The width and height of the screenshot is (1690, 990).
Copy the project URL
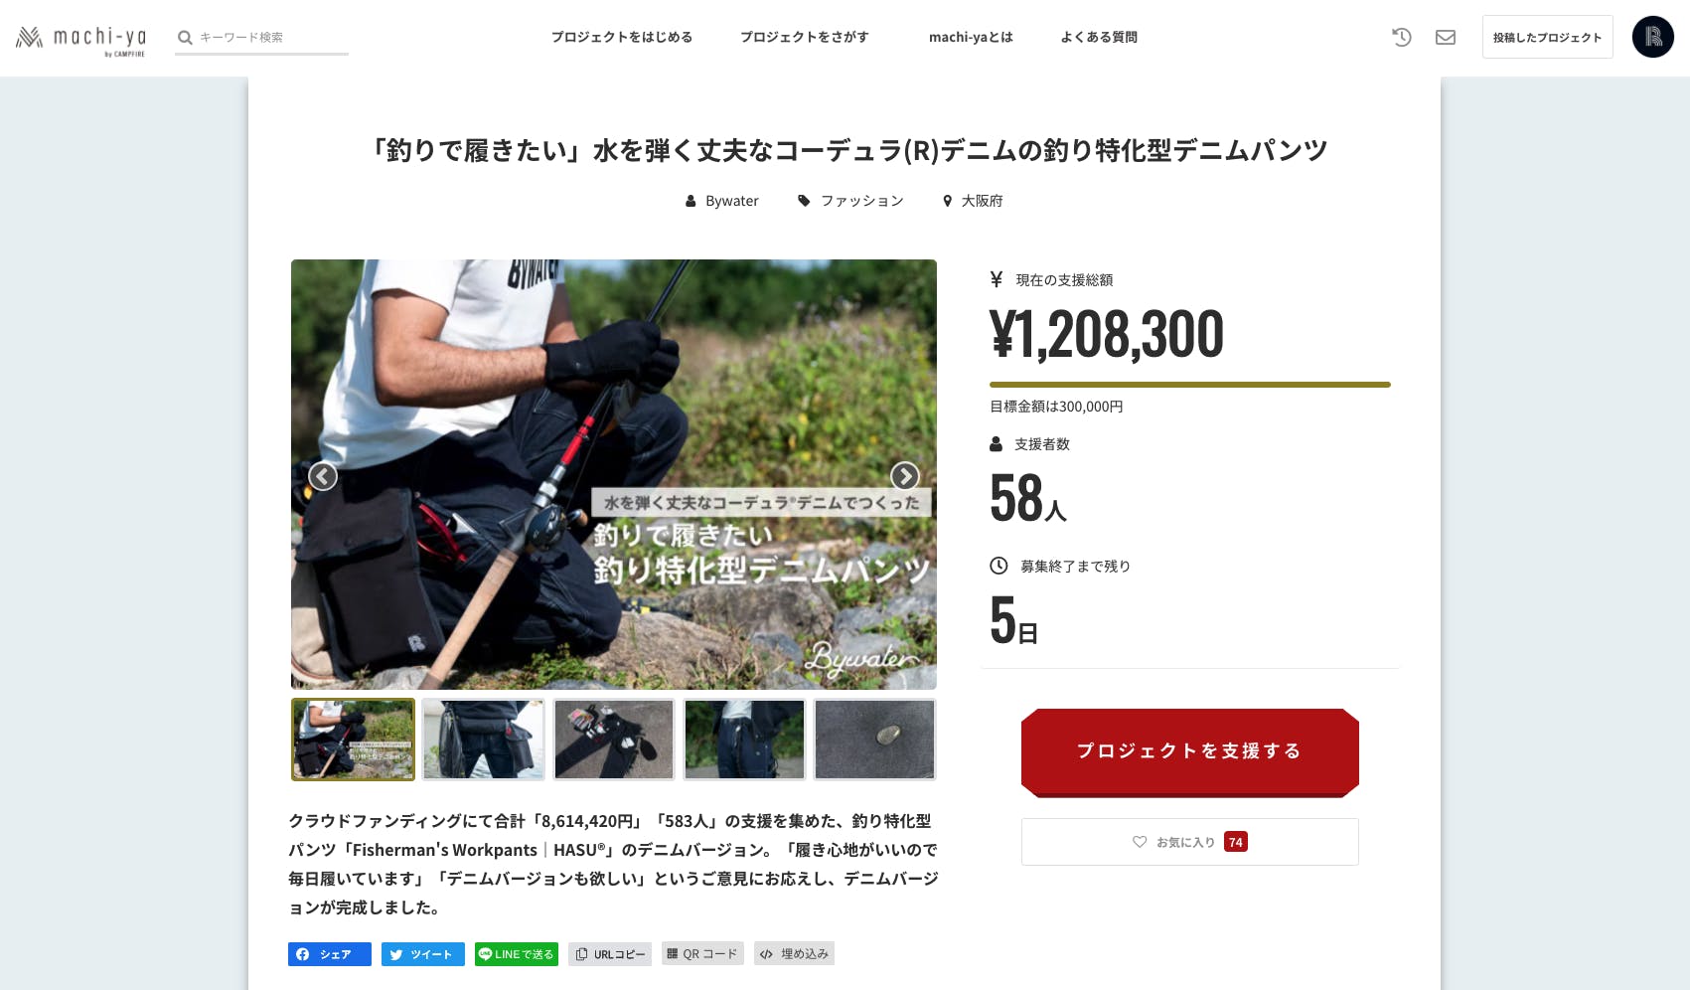tap(610, 954)
